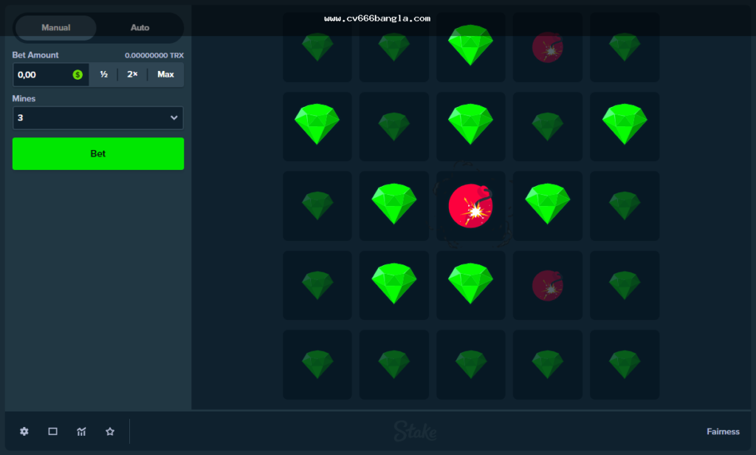Viewport: 756px width, 455px height.
Task: Halve the bet with the ½ button
Action: click(103, 75)
